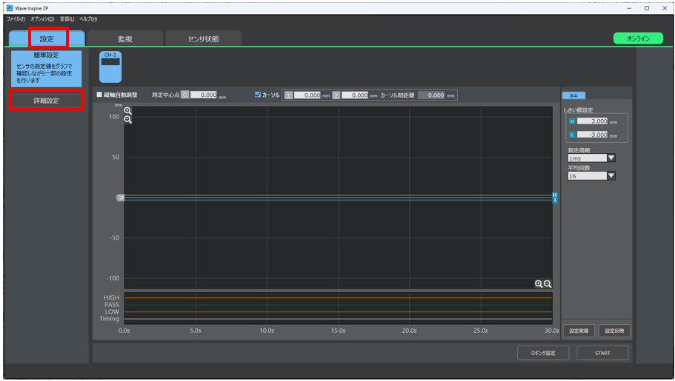Zoom out the time axis magnifier
Viewport: 675px width, 381px height.
tap(548, 284)
